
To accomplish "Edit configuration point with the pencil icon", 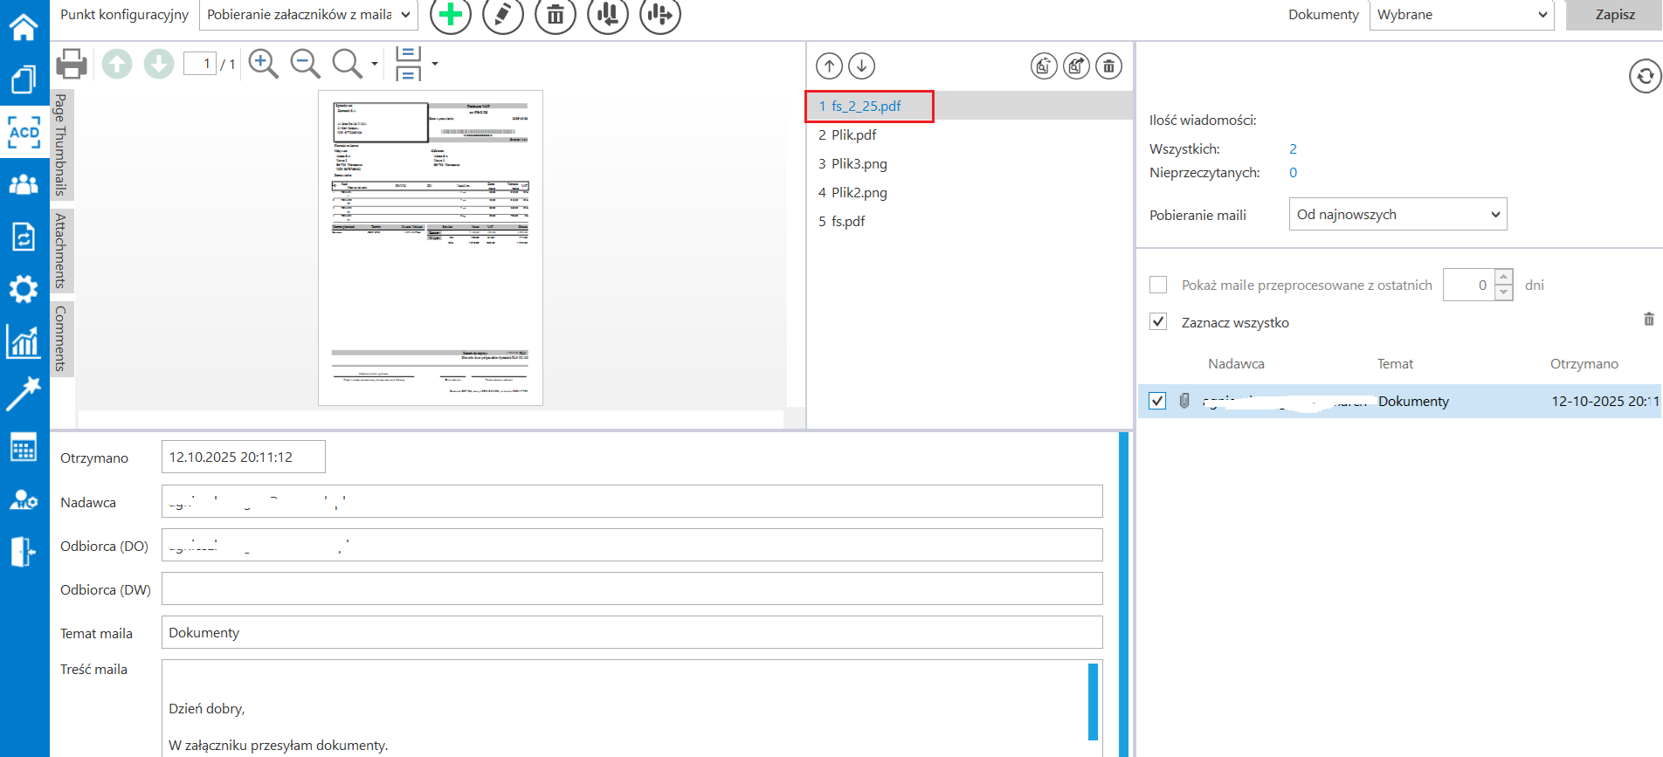I will click(x=503, y=15).
